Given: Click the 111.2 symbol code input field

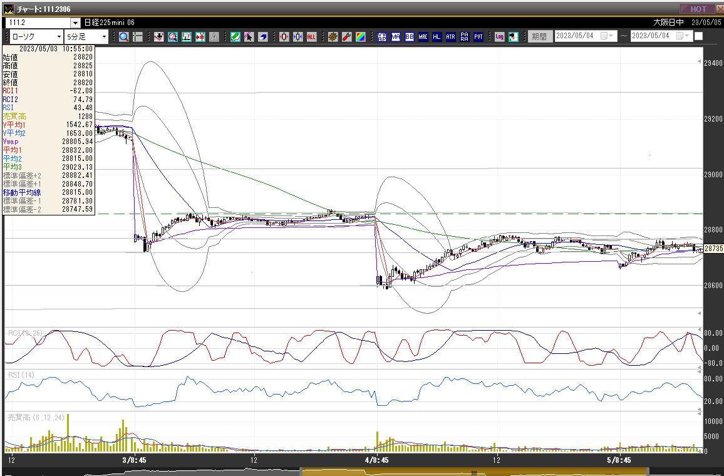Looking at the screenshot, I should 38,23.
